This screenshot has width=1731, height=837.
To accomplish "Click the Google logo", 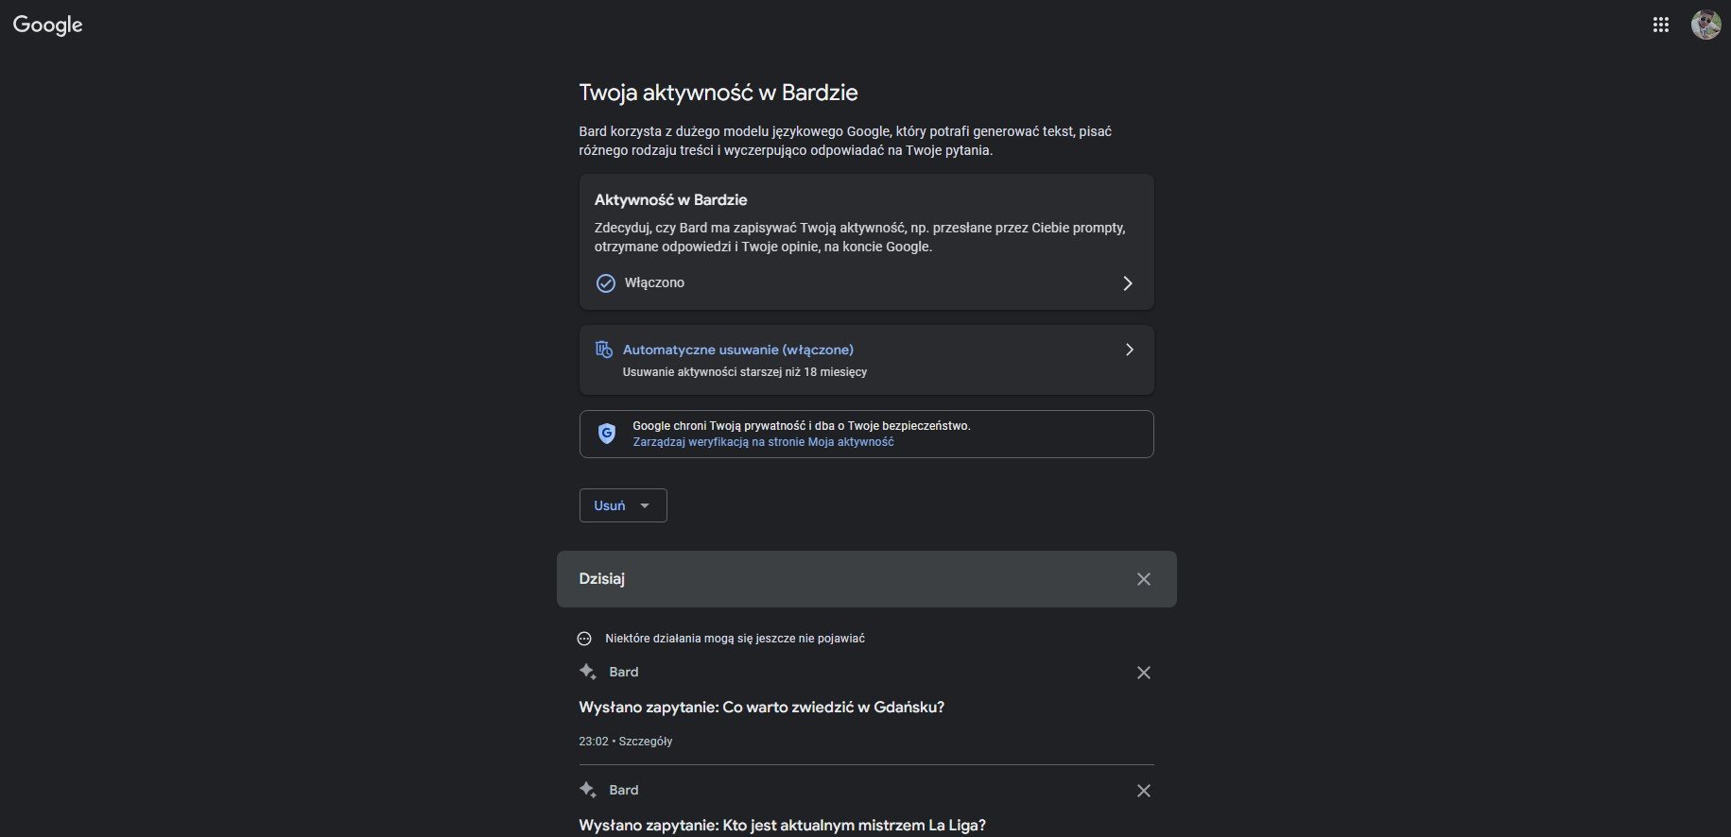I will (48, 26).
